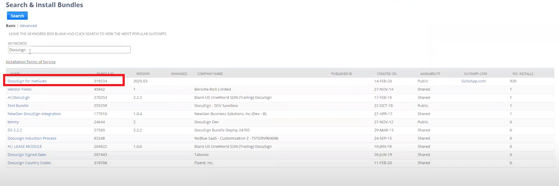Click created date 26-JUN-19
Viewport: 559px width, 186px height.
[x=383, y=154]
